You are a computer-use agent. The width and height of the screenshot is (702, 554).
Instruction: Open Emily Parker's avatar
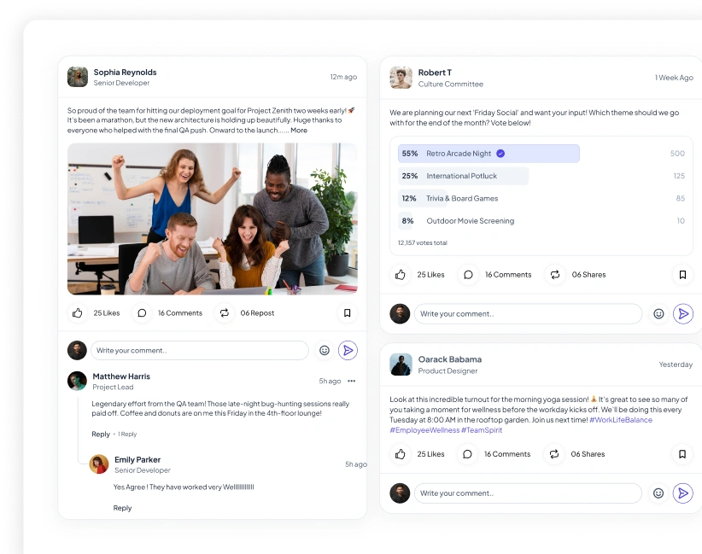[x=99, y=464]
